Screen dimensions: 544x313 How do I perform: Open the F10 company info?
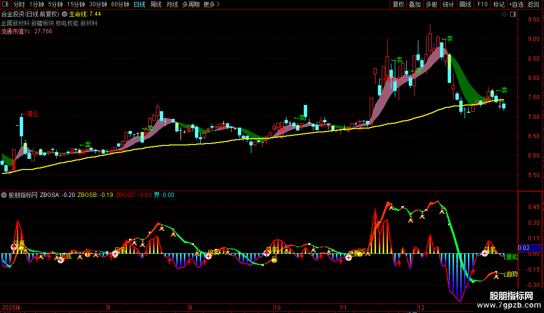[482, 4]
